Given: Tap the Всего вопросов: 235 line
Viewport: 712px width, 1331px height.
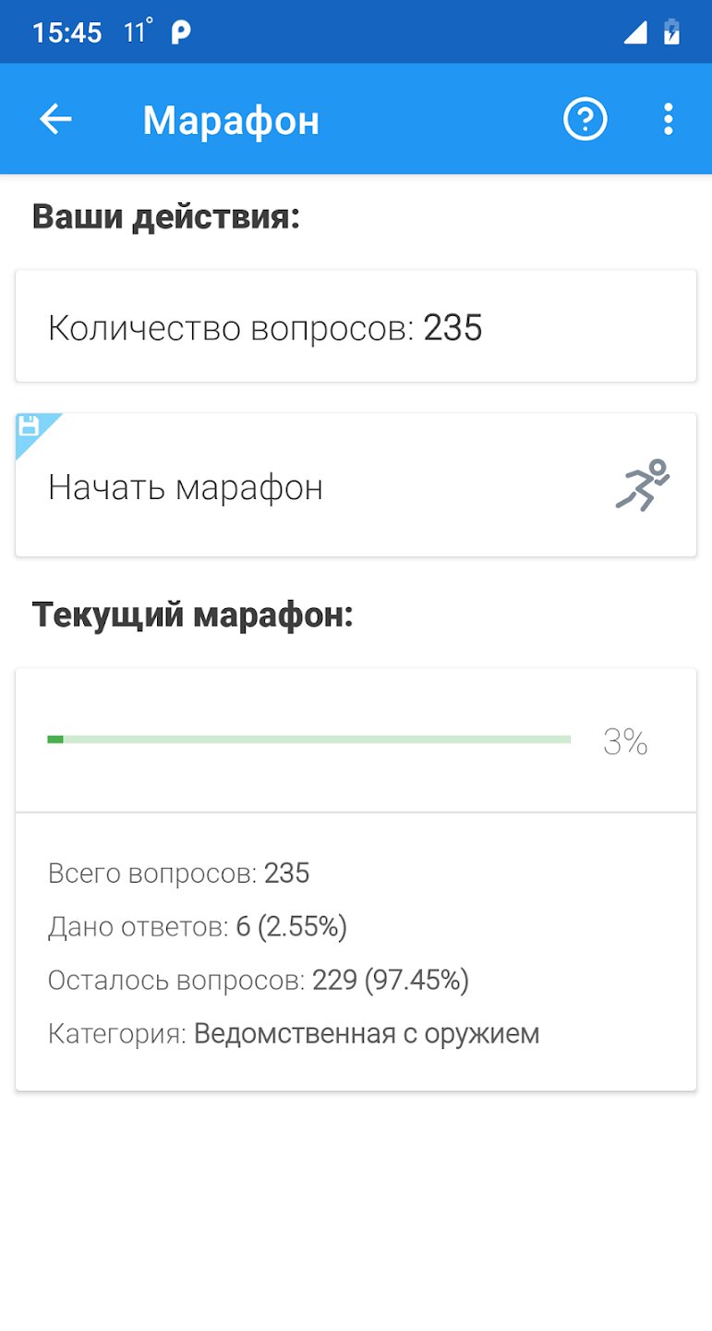Looking at the screenshot, I should (x=179, y=873).
